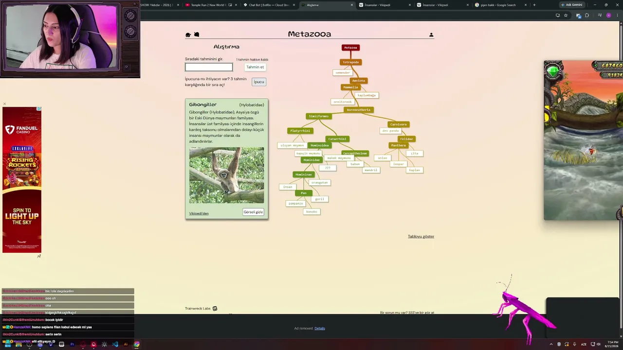
Task: Close the FanDuel ad with its X
Action: point(4,104)
